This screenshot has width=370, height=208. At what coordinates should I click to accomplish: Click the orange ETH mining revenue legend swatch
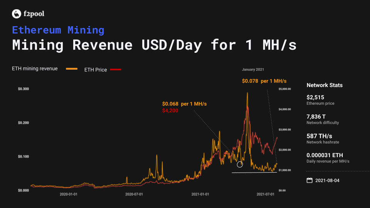pos(72,69)
